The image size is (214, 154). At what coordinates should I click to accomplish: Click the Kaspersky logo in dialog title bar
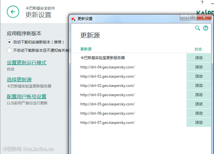(x=73, y=19)
